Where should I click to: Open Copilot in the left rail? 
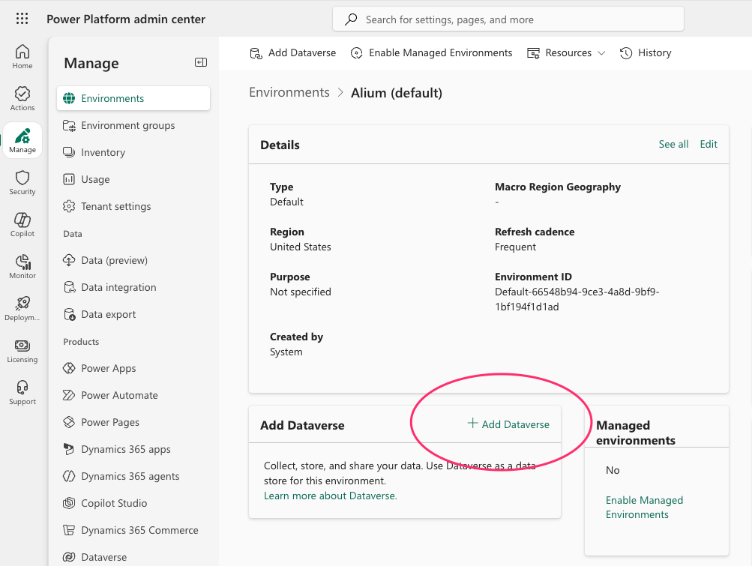point(22,225)
